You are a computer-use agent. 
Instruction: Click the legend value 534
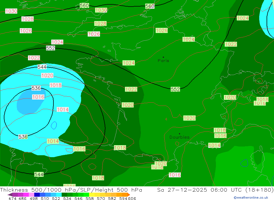coord(67,198)
